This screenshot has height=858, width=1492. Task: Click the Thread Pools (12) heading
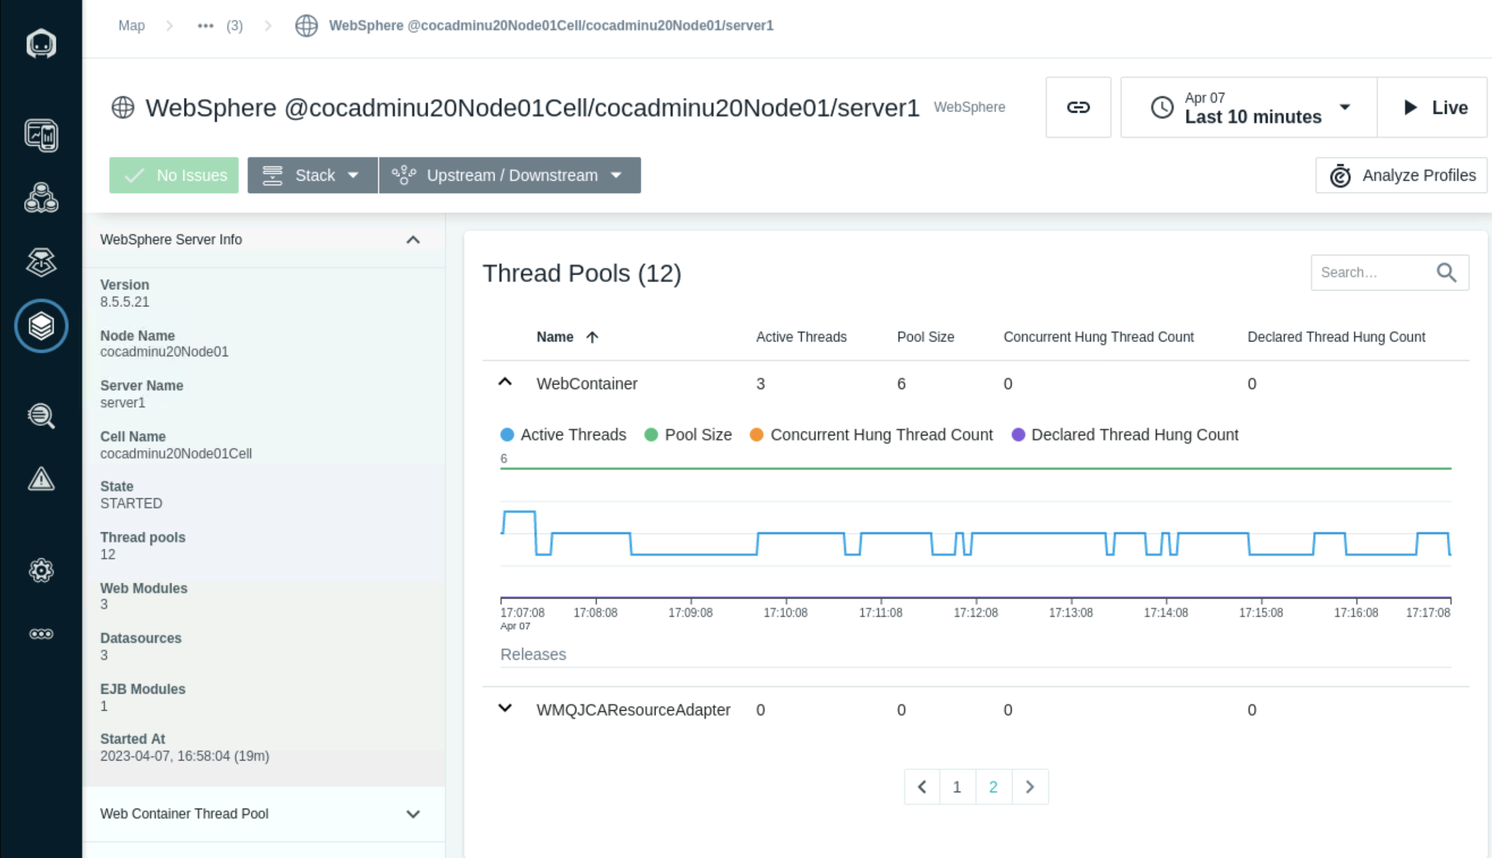pos(582,273)
